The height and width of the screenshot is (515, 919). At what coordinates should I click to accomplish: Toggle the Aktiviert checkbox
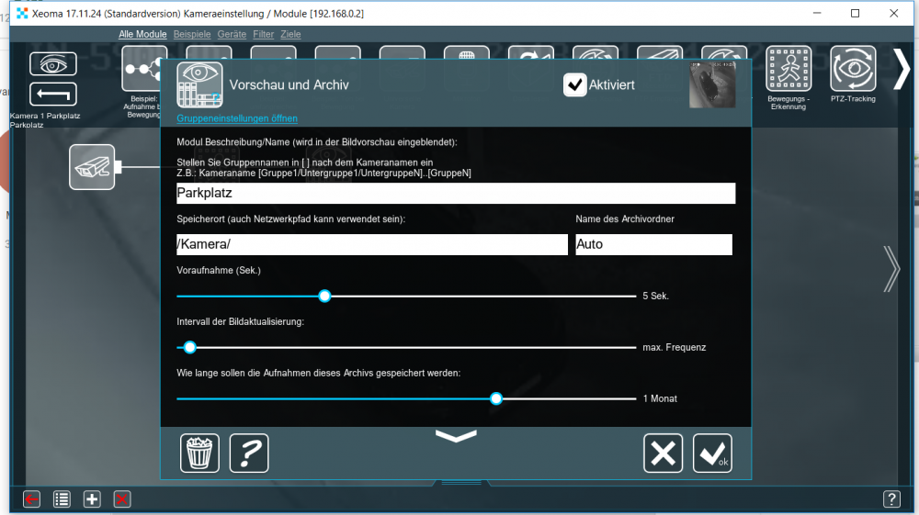click(x=574, y=84)
